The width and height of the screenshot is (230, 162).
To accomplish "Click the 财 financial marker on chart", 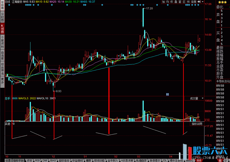I will click(x=167, y=94).
